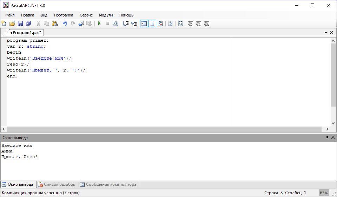This screenshot has width=337, height=197.
Task: Open the Файл menu
Action: pyautogui.click(x=10, y=15)
